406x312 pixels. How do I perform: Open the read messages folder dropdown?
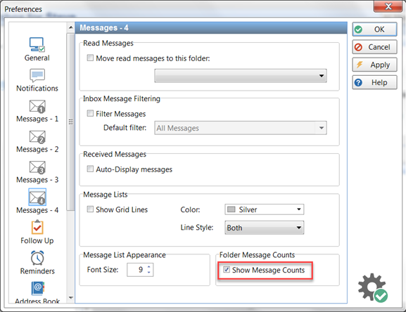(x=241, y=76)
